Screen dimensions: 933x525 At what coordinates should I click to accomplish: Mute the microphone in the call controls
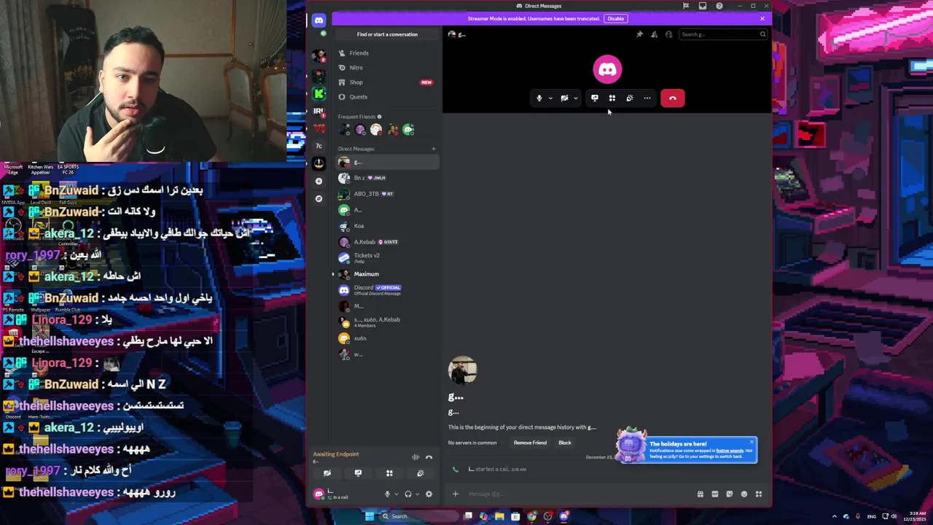tap(539, 98)
